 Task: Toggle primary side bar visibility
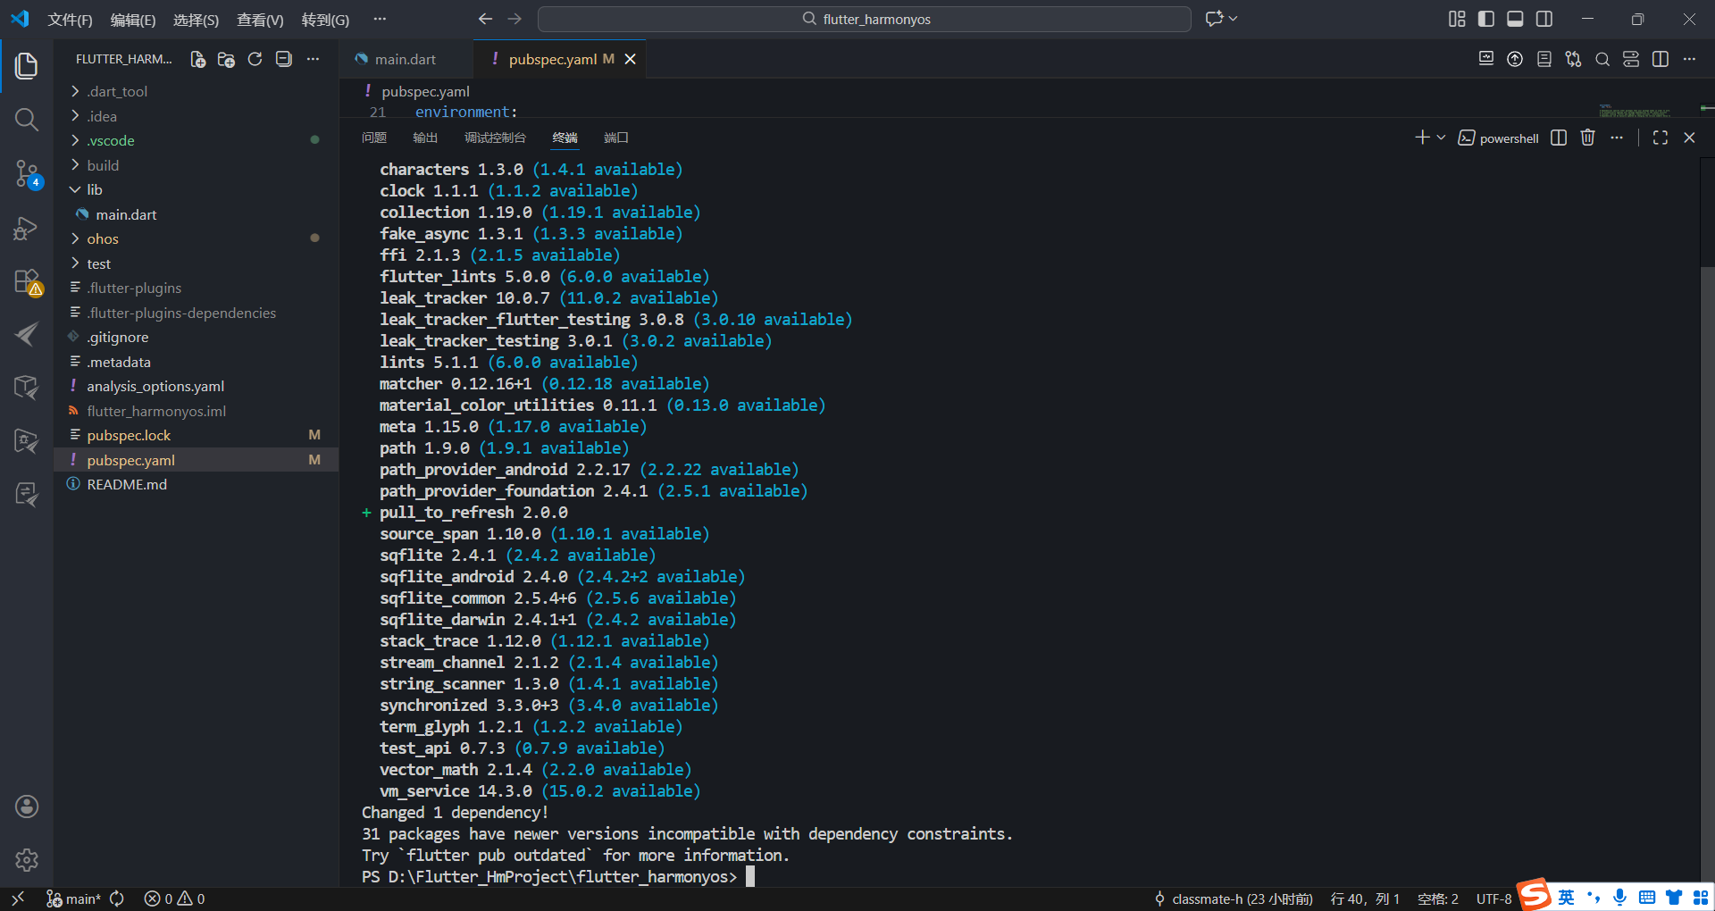tap(1486, 19)
